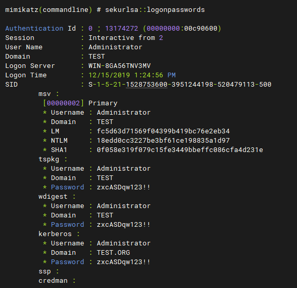Select the User Name value Administrator
This screenshot has width=297, height=288.
[115, 47]
